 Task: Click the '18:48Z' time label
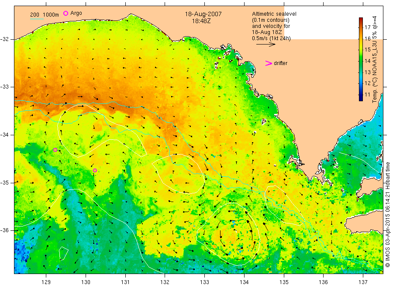tap(201, 21)
